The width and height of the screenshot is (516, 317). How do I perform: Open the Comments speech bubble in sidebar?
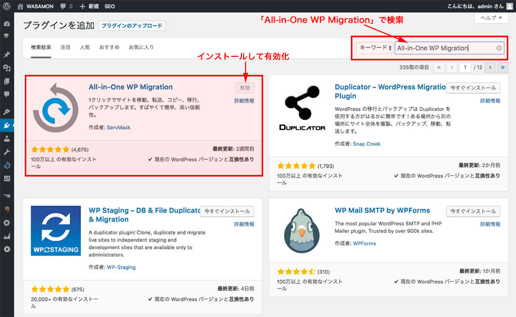click(7, 94)
